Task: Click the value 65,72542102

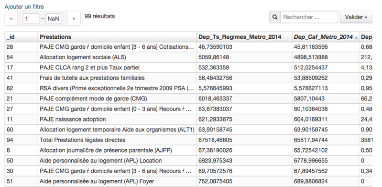Action: point(311,151)
